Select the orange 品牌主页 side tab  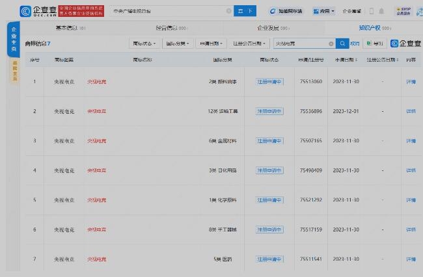pyautogui.click(x=15, y=71)
